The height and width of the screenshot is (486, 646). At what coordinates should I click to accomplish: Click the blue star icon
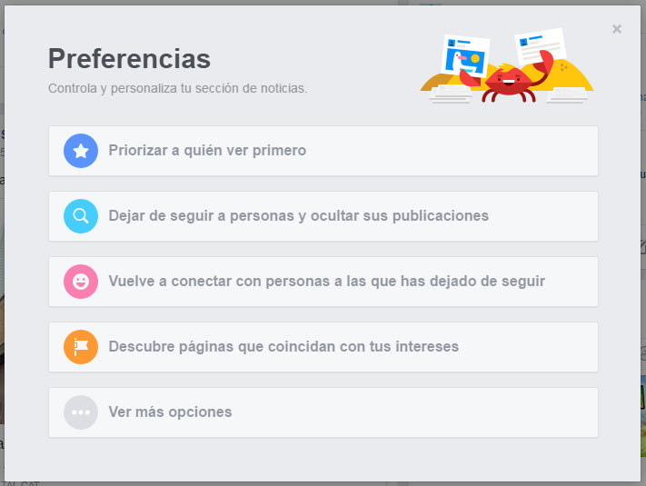tap(81, 151)
